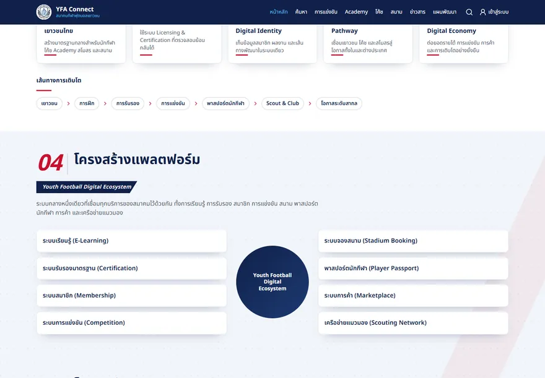This screenshot has width=545, height=378.
Task: Click the arrow before Scout & Club pill
Action: [x=255, y=103]
